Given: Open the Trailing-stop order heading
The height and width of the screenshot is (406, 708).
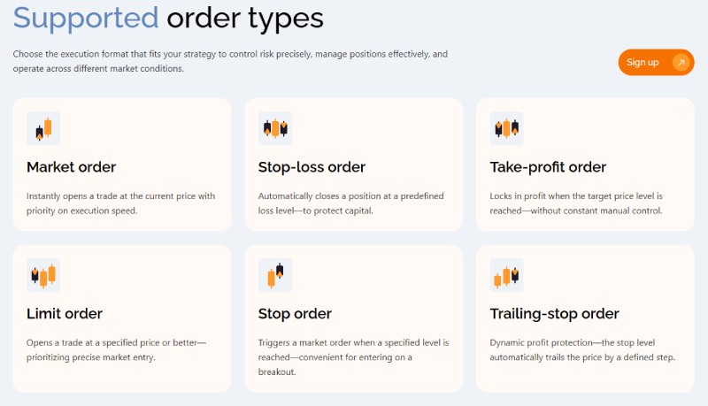Looking at the screenshot, I should 554,313.
